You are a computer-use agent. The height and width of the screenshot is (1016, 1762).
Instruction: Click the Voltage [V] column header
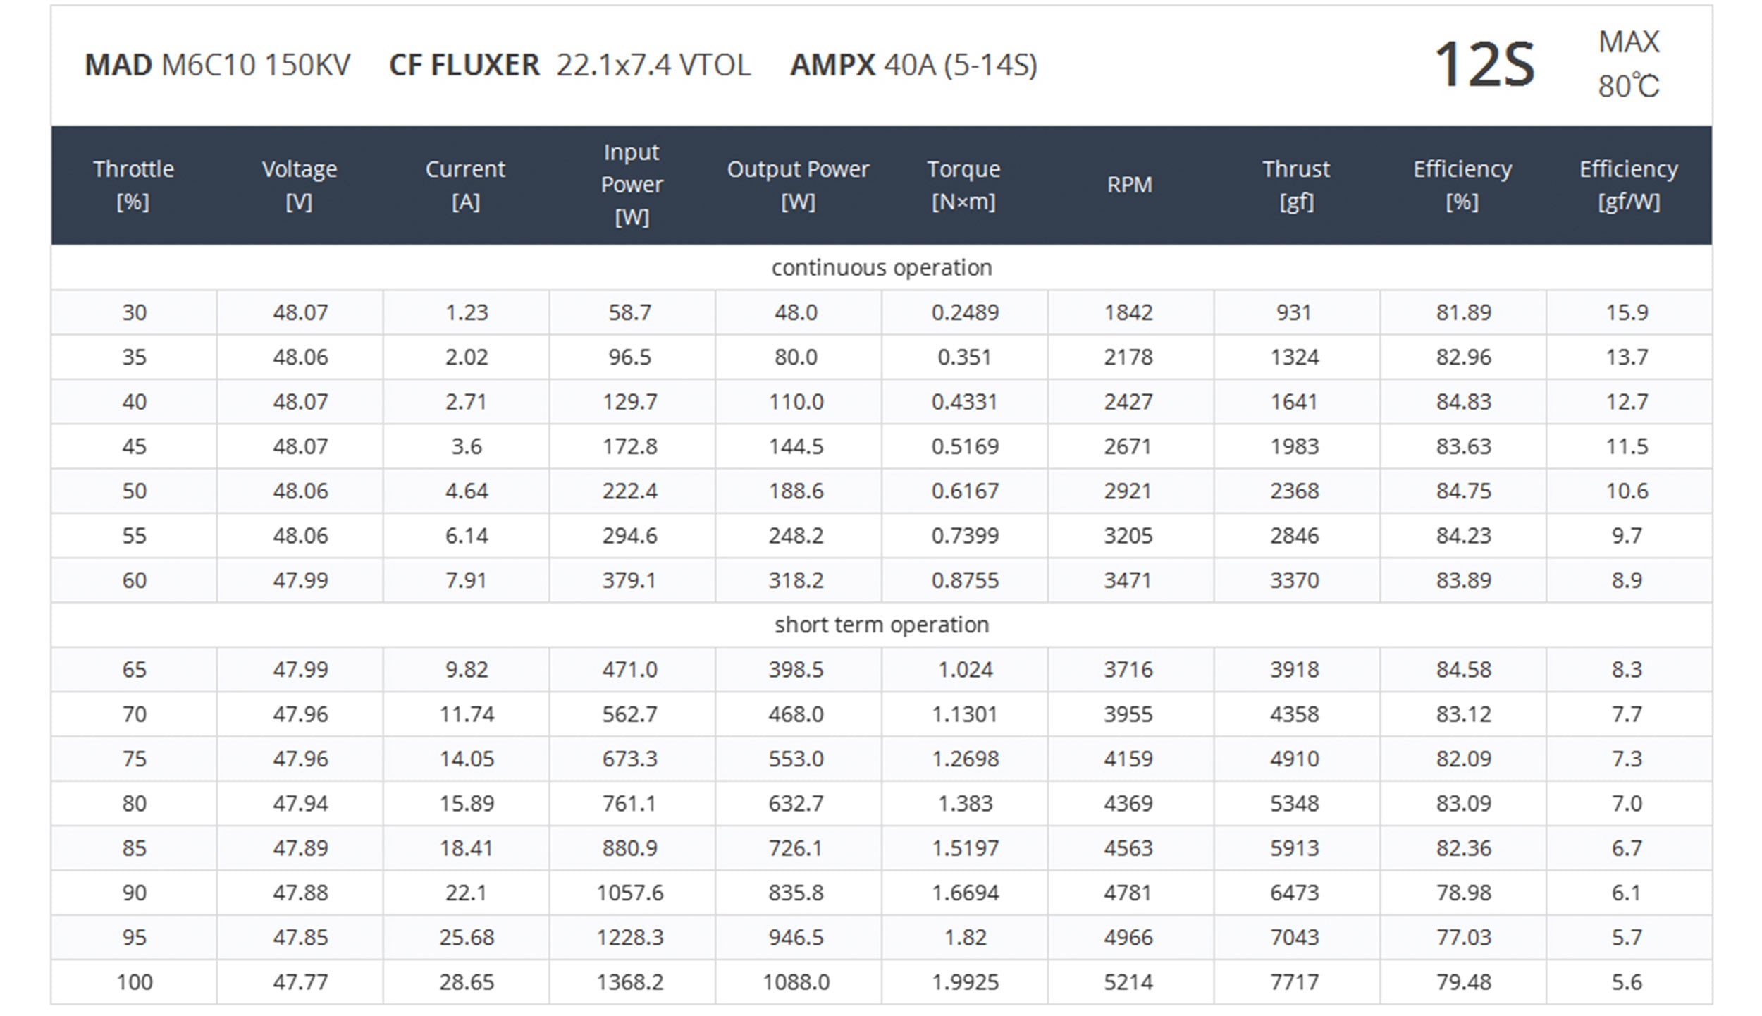coord(300,185)
